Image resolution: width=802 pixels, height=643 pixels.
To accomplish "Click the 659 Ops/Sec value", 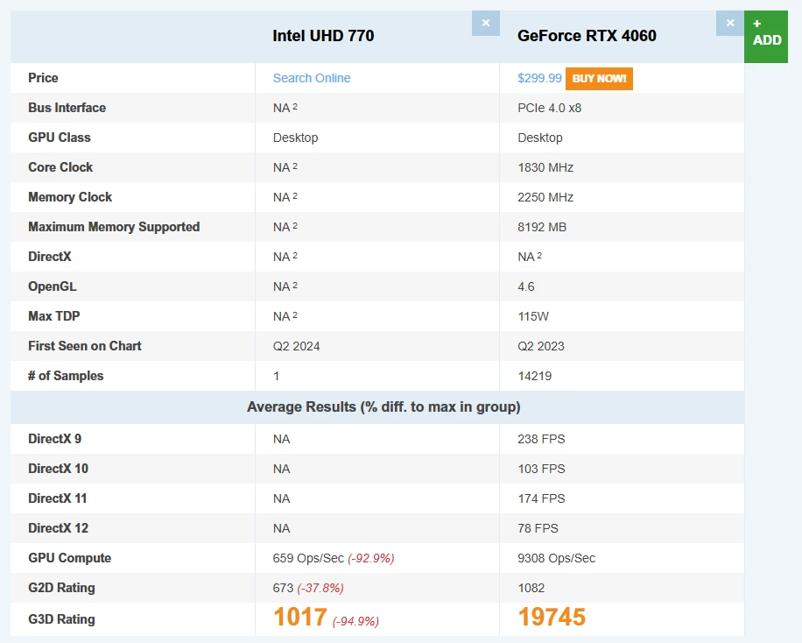I will pos(308,558).
